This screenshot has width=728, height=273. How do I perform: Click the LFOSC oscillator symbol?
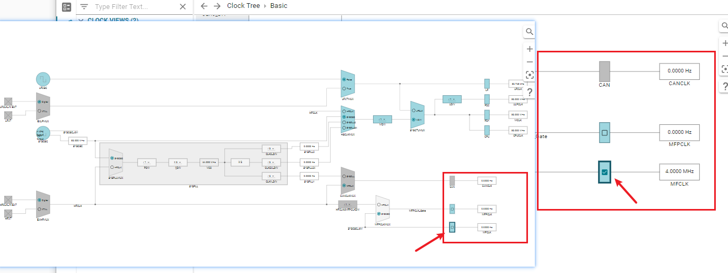tap(43, 79)
